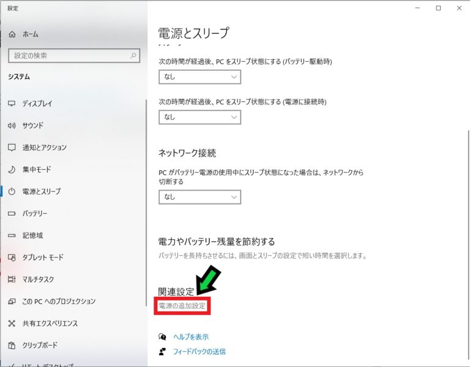Expand the network connection dropdown
This screenshot has width=470, height=367.
[200, 197]
